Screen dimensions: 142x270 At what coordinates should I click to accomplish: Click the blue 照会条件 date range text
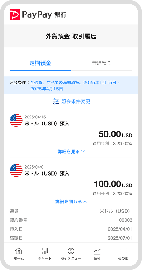click(x=75, y=86)
